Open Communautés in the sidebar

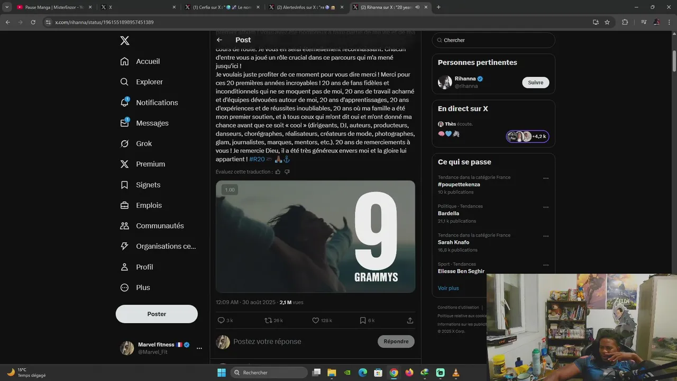click(x=152, y=226)
